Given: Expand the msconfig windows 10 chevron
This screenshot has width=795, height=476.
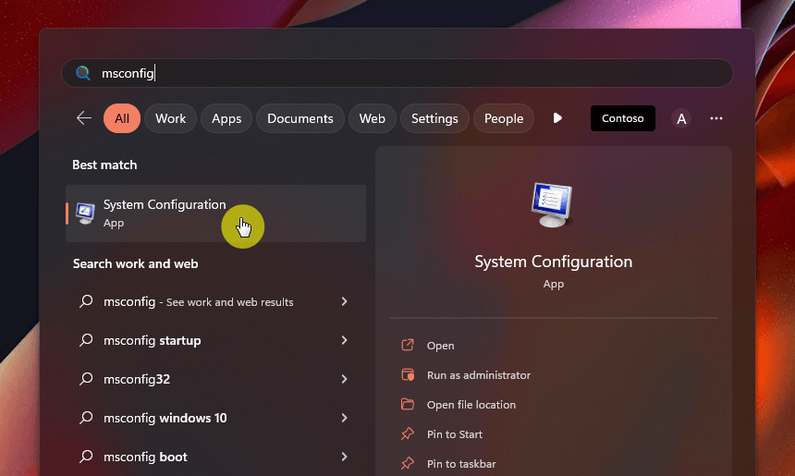Looking at the screenshot, I should 344,418.
